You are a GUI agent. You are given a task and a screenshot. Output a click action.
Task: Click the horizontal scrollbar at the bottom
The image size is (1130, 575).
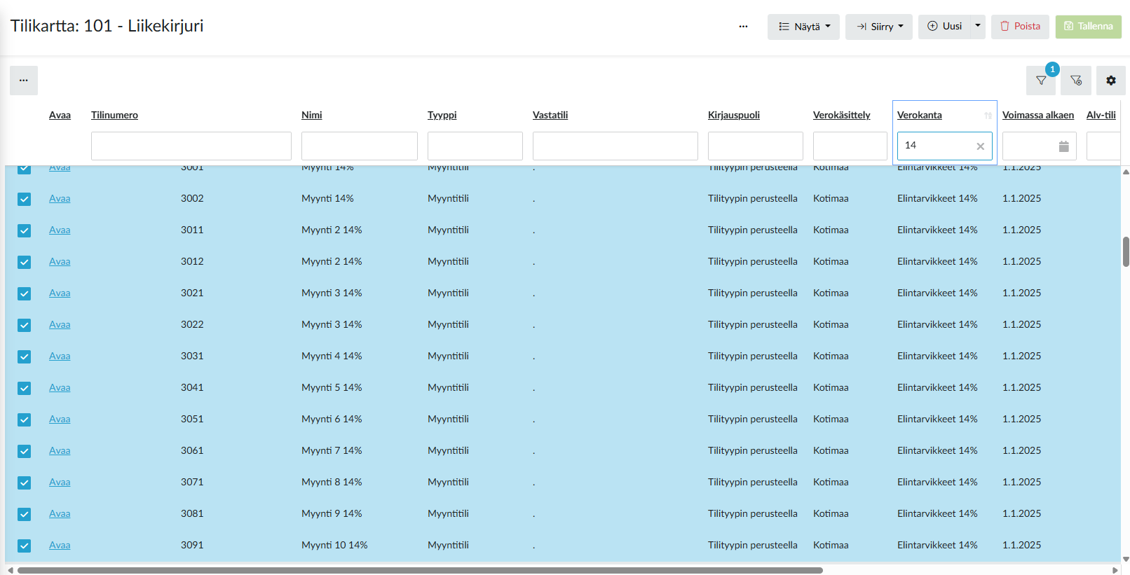[421, 570]
